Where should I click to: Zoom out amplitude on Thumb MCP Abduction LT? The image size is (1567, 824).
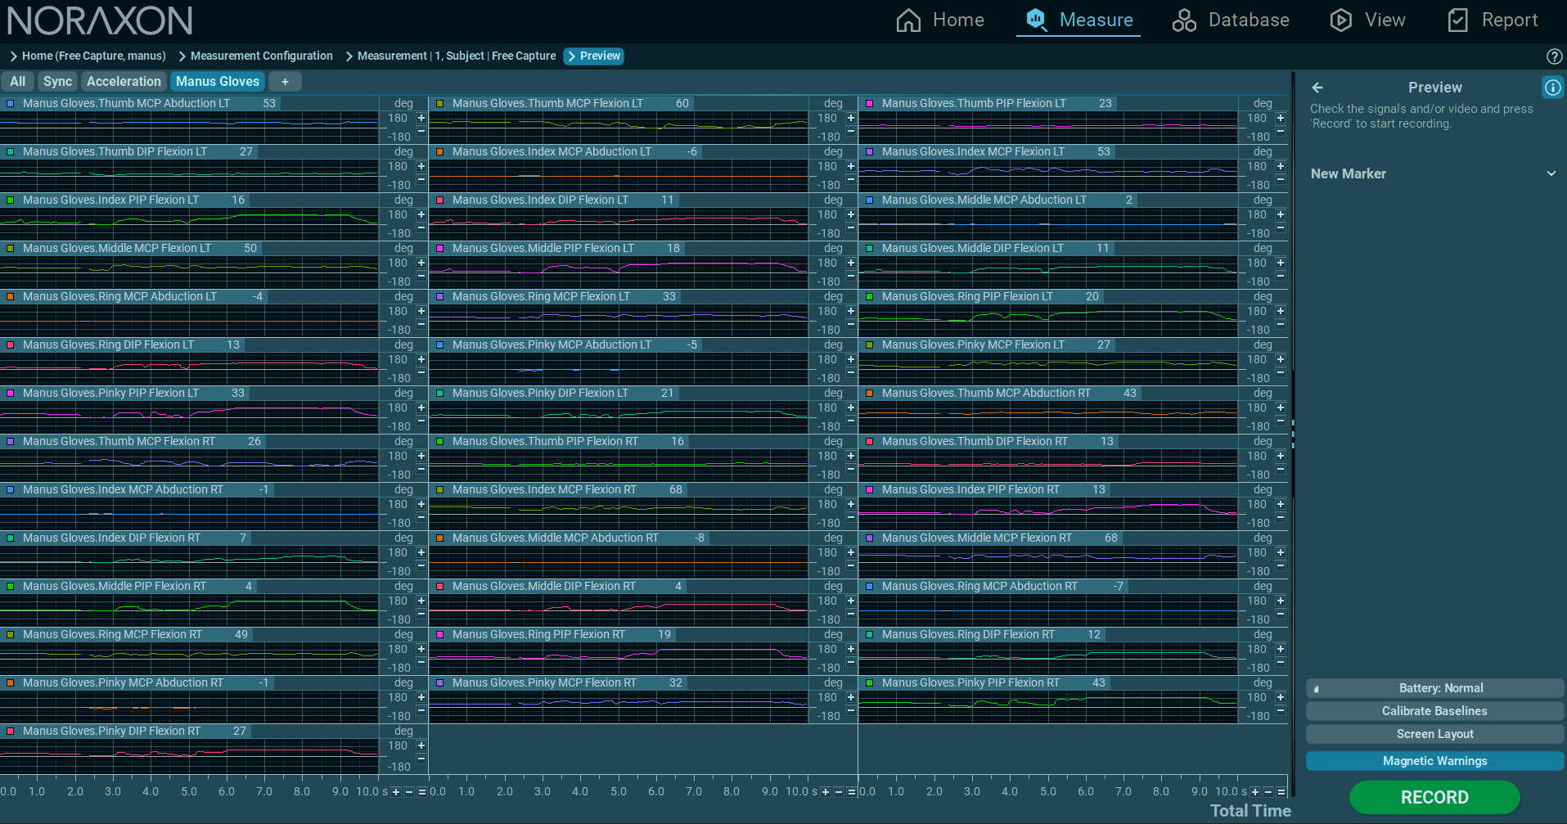pyautogui.click(x=421, y=131)
